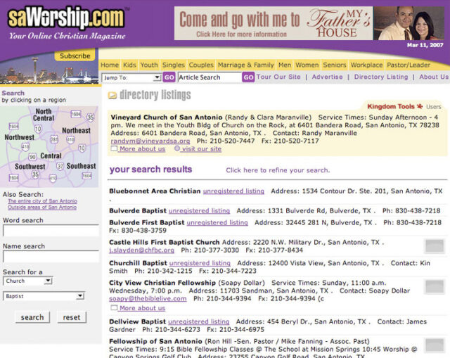Image resolution: width=450 pixels, height=358 pixels.
Task: Click Fellowship of San Antonio name
Action: coord(155,341)
